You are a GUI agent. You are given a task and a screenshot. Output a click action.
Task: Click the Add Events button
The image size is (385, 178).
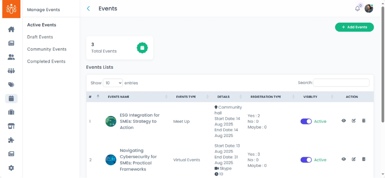point(354,27)
